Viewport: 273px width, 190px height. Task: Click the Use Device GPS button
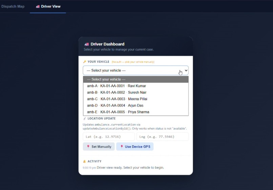(x=135, y=147)
